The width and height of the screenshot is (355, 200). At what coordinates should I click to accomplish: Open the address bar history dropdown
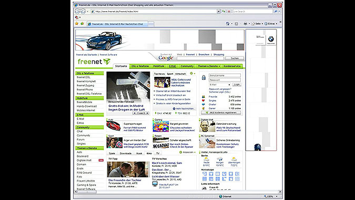pos(218,12)
